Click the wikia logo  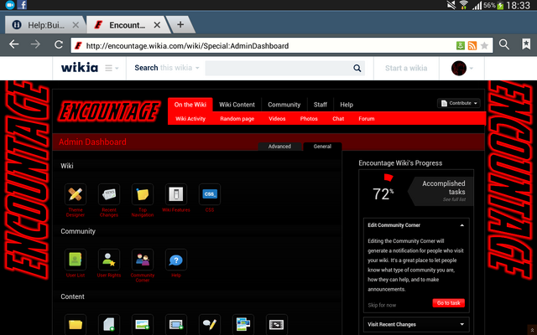click(x=80, y=67)
